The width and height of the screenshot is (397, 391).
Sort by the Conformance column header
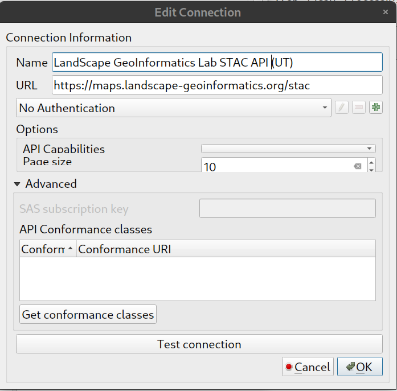pyautogui.click(x=48, y=249)
